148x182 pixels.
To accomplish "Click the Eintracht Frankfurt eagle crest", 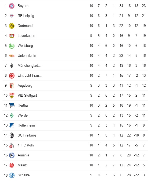I will pos(12,76).
